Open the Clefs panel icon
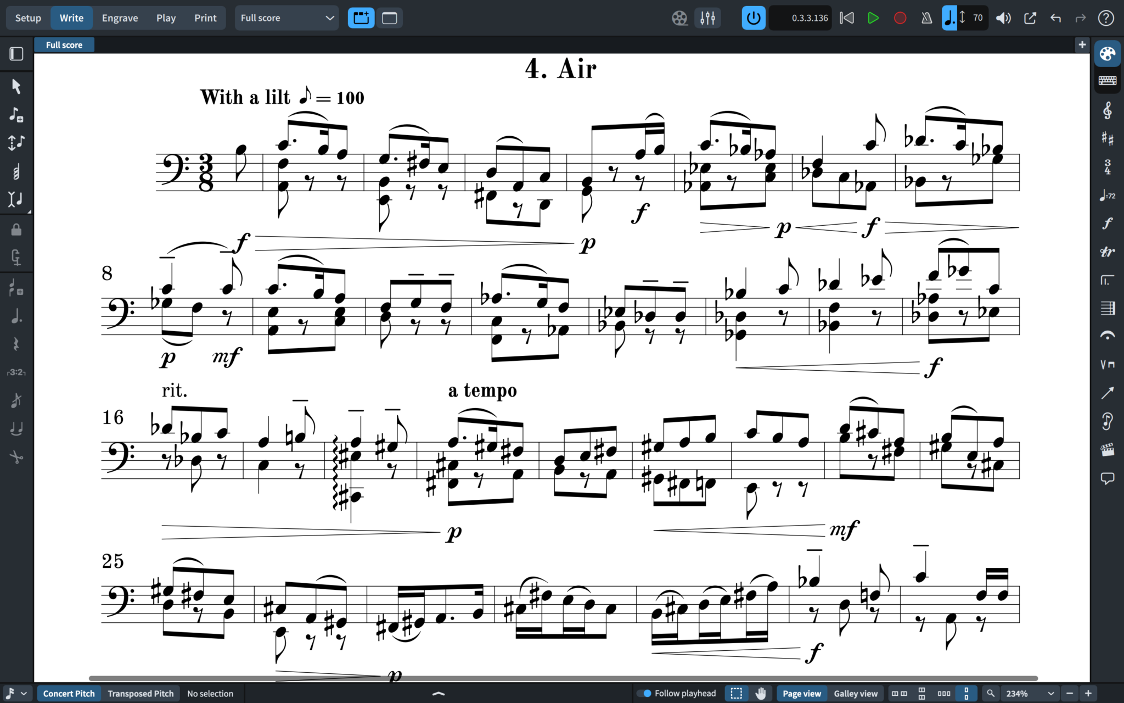Viewport: 1124px width, 703px height. click(x=1107, y=110)
